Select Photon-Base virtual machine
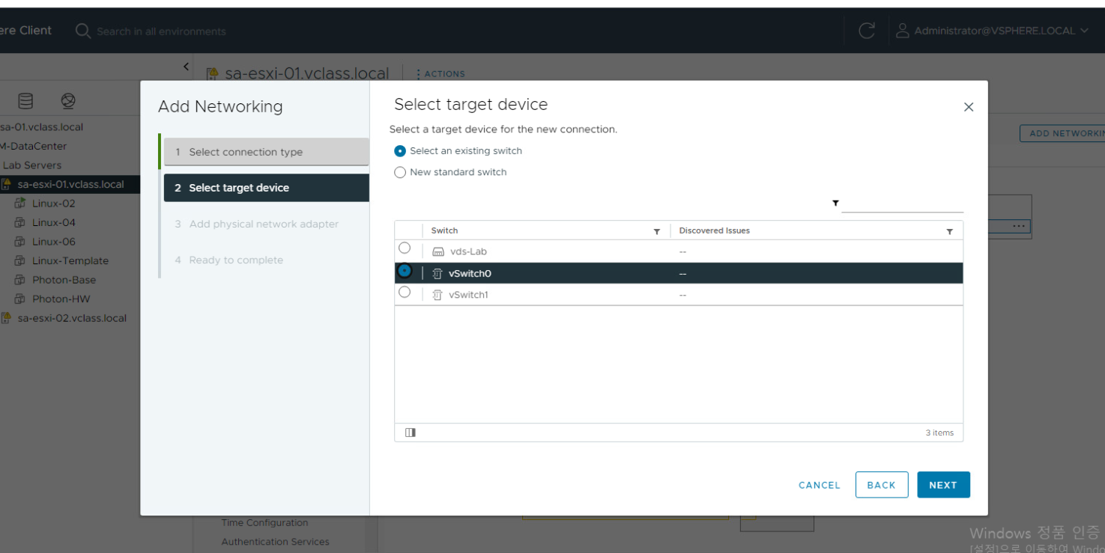Screen dimensions: 1105x553 click(64, 280)
